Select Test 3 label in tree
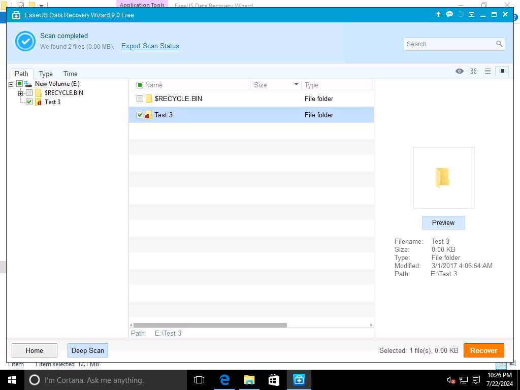This screenshot has width=520, height=390. tap(52, 102)
